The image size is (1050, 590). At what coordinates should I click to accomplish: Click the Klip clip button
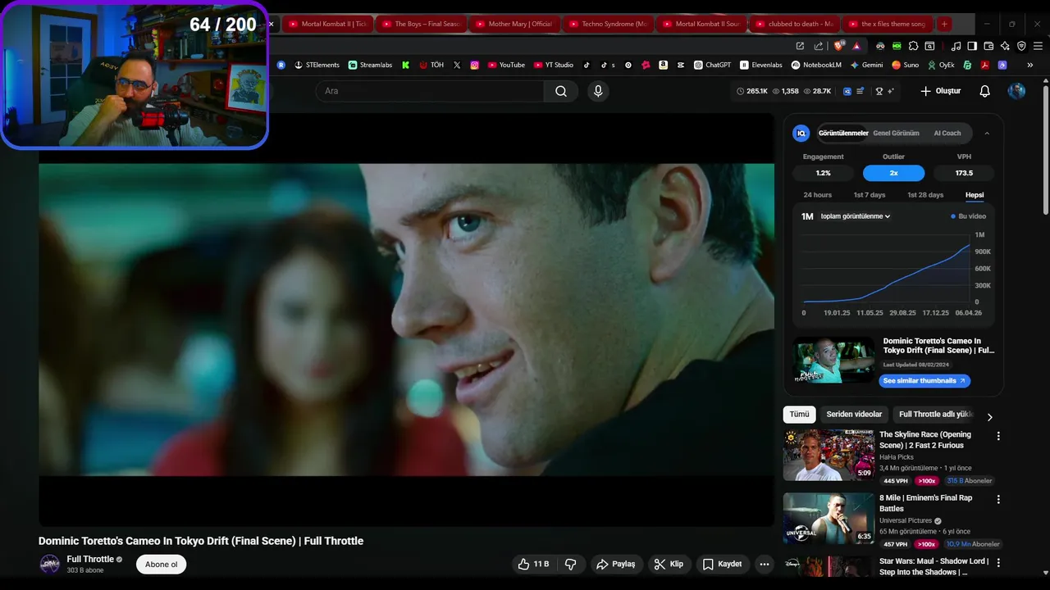coord(669,564)
